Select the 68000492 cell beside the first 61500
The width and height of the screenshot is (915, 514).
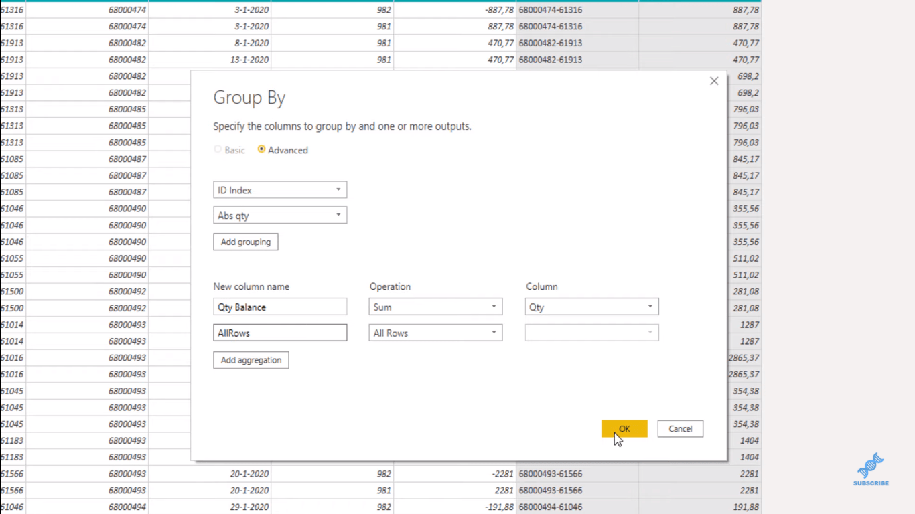[x=87, y=292]
